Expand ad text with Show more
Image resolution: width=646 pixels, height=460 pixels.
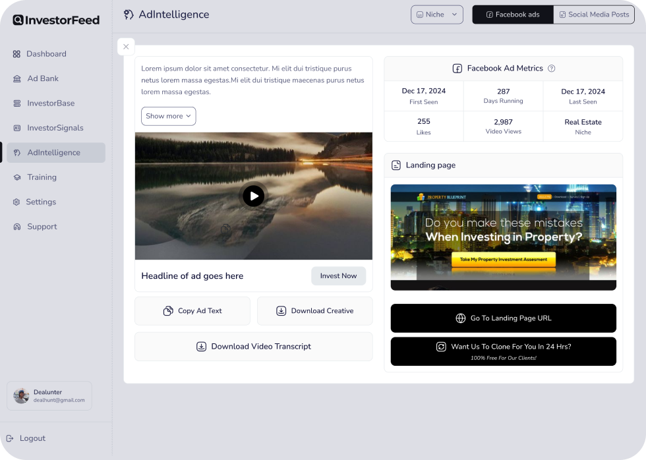pos(168,116)
